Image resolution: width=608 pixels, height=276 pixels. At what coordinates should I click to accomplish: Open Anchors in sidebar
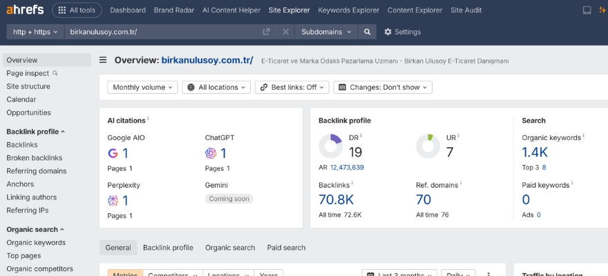pos(20,184)
